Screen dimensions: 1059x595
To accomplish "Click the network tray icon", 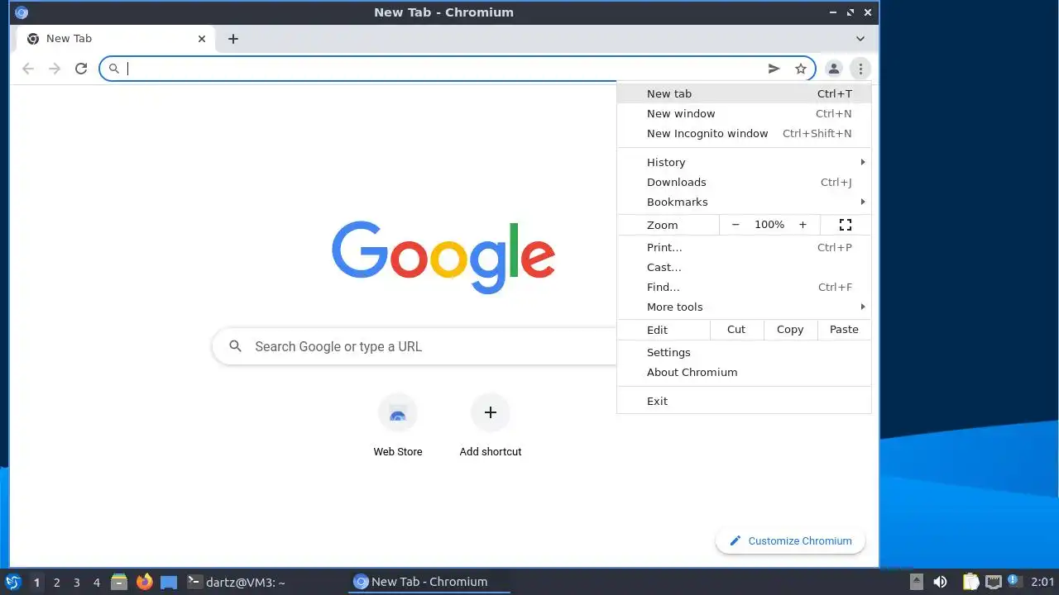I will point(993,582).
